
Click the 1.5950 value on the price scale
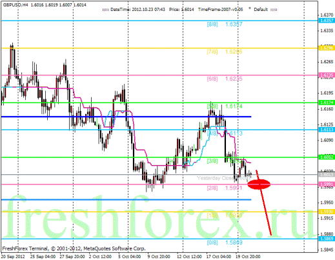pos(327,203)
